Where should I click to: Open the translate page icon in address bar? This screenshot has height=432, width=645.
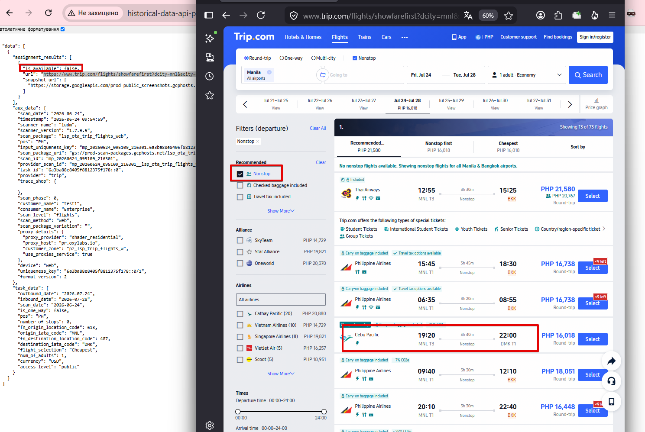468,16
